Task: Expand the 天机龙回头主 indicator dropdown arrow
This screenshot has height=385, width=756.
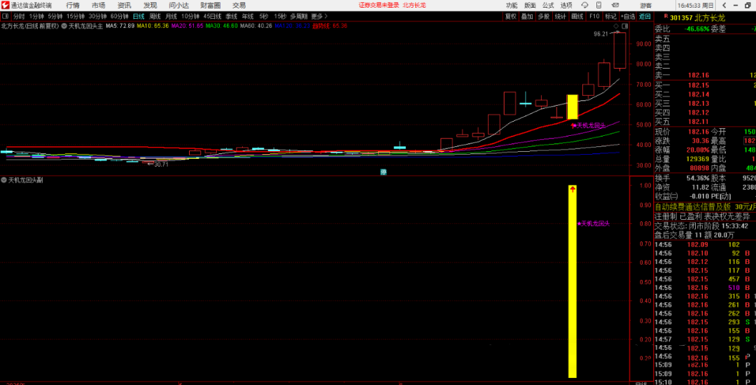Action: coord(64,26)
